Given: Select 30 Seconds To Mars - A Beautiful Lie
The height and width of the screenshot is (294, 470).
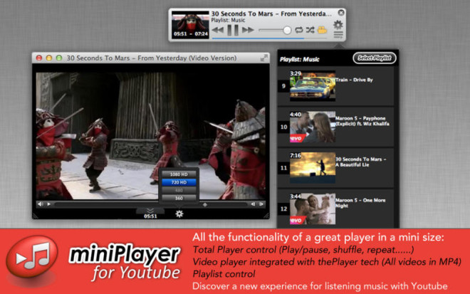Looking at the screenshot, I should point(335,168).
